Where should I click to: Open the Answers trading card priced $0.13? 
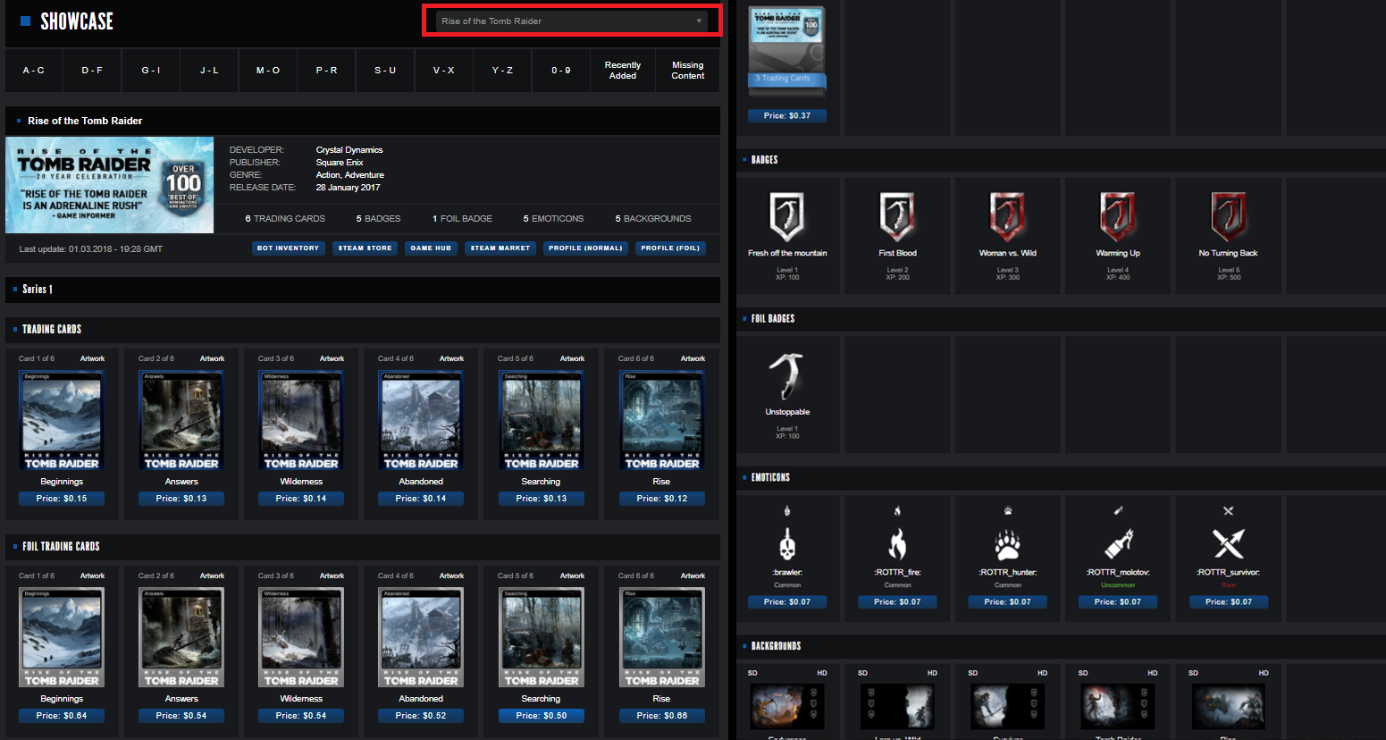pyautogui.click(x=181, y=420)
